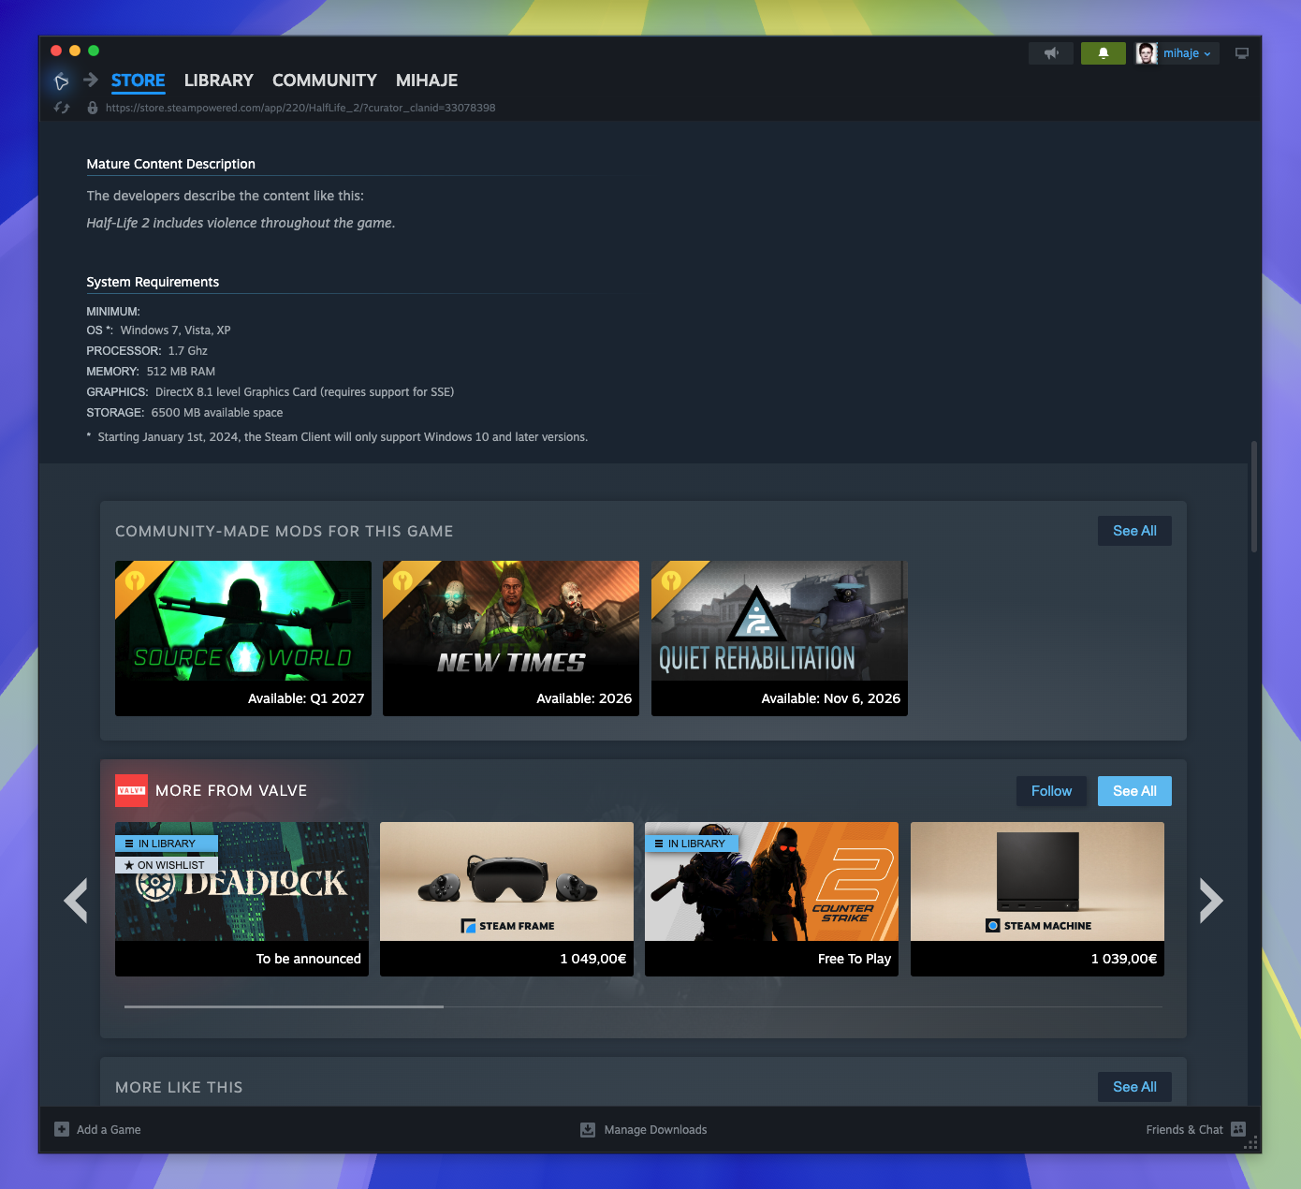1301x1189 pixels.
Task: Open the Quiet Rehabilitation mod card
Action: pyautogui.click(x=780, y=639)
